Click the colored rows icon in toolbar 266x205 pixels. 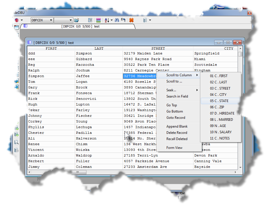click(98, 20)
